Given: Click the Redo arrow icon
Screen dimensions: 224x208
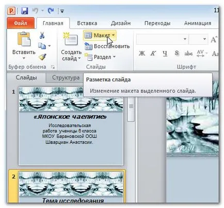Looking at the screenshot, I should [x=51, y=11].
